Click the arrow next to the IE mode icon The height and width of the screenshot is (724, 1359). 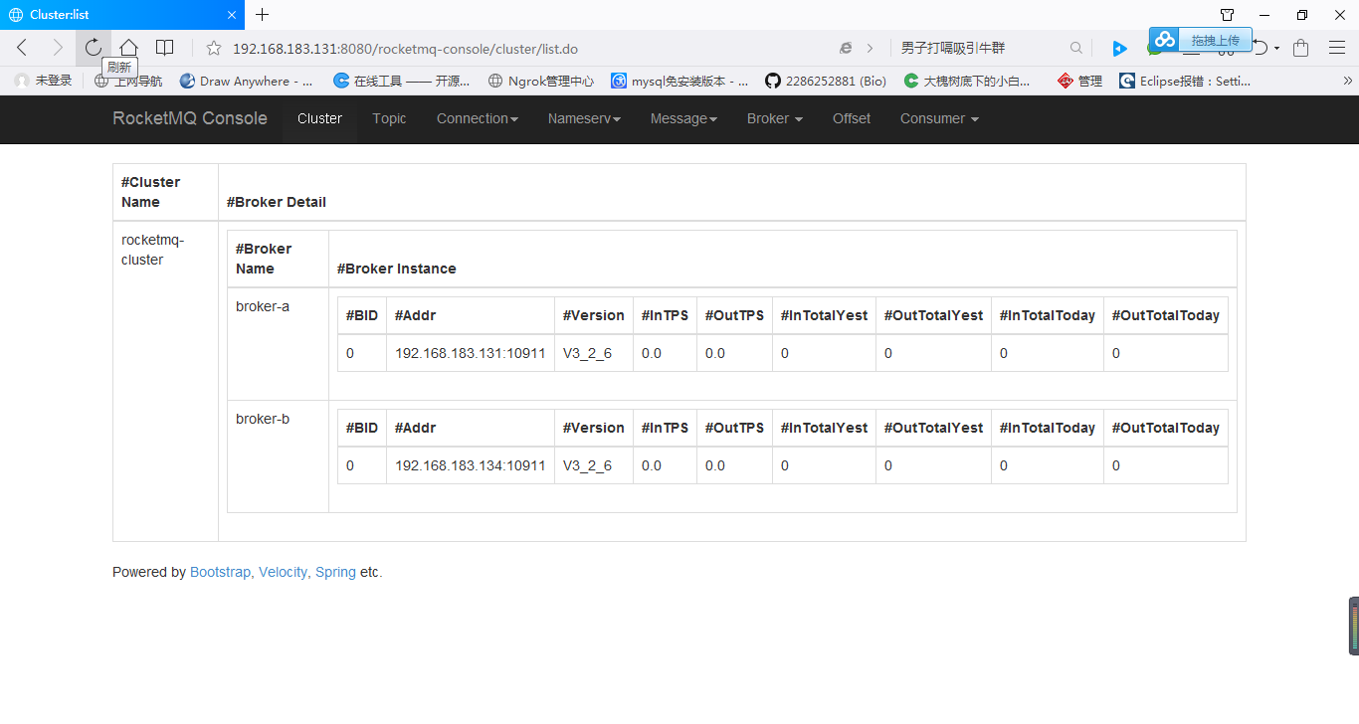coord(870,48)
